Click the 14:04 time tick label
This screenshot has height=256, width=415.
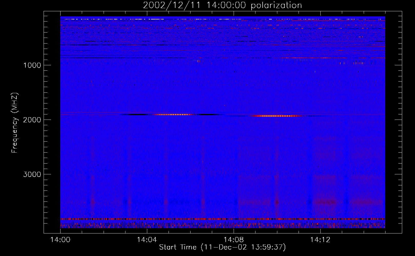tap(147, 240)
